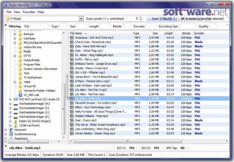
Task: Click the Encoding Opt. filter input field
Action: point(188,26)
